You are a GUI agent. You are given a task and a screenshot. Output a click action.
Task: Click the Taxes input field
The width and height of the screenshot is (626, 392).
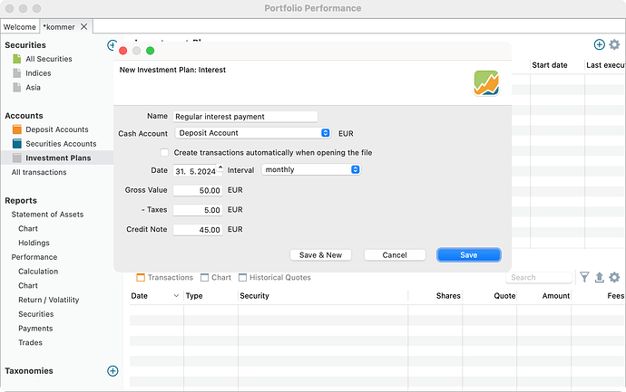point(198,210)
